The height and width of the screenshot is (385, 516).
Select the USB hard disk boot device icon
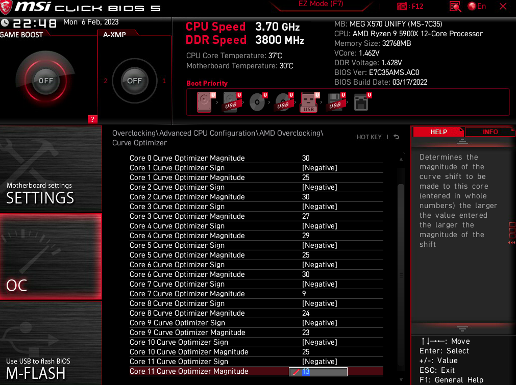pyautogui.click(x=231, y=102)
